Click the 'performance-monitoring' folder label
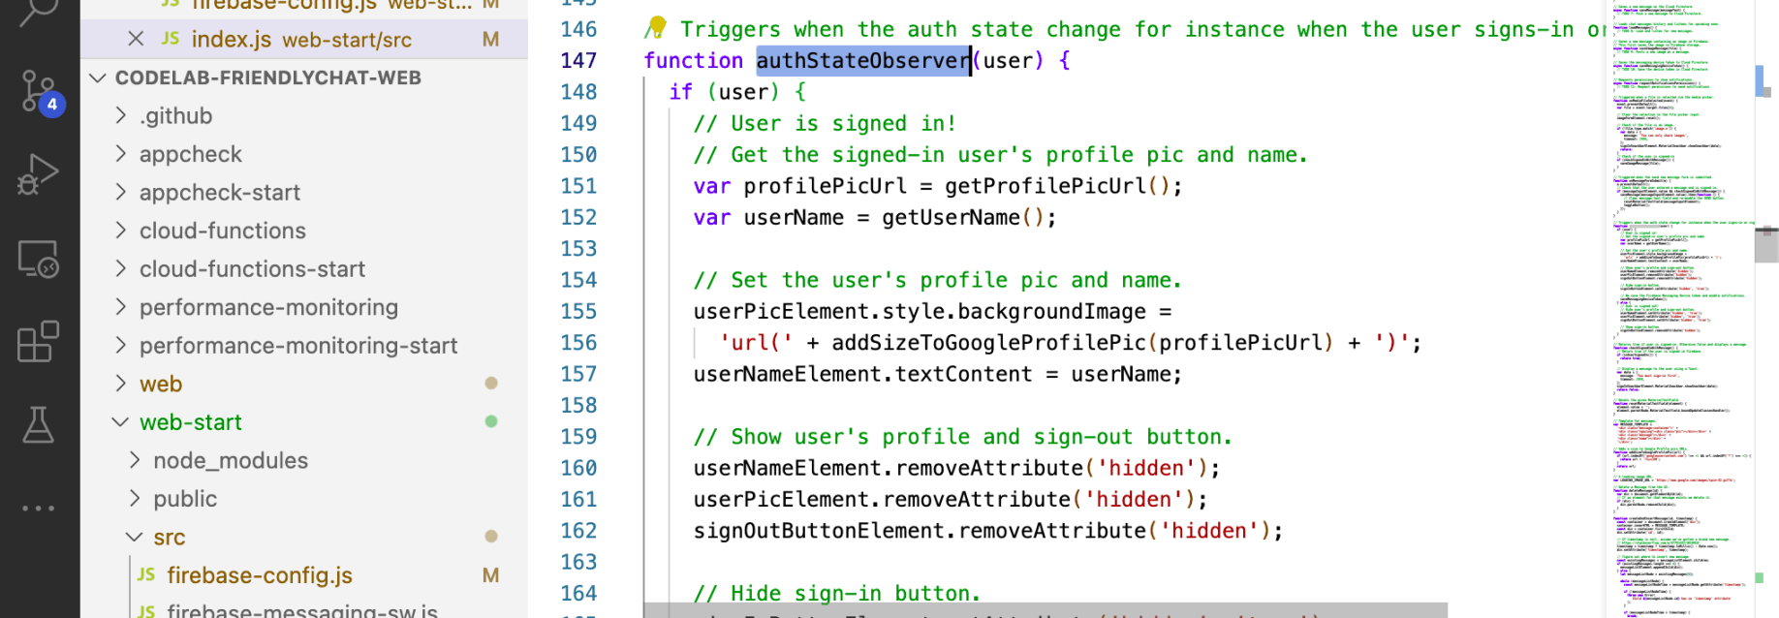The width and height of the screenshot is (1779, 618). [268, 307]
